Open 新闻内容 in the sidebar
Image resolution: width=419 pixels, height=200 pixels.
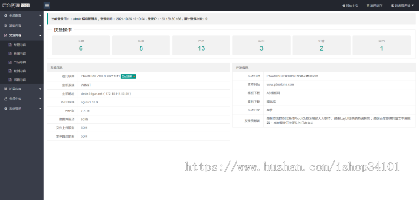coord(20,54)
